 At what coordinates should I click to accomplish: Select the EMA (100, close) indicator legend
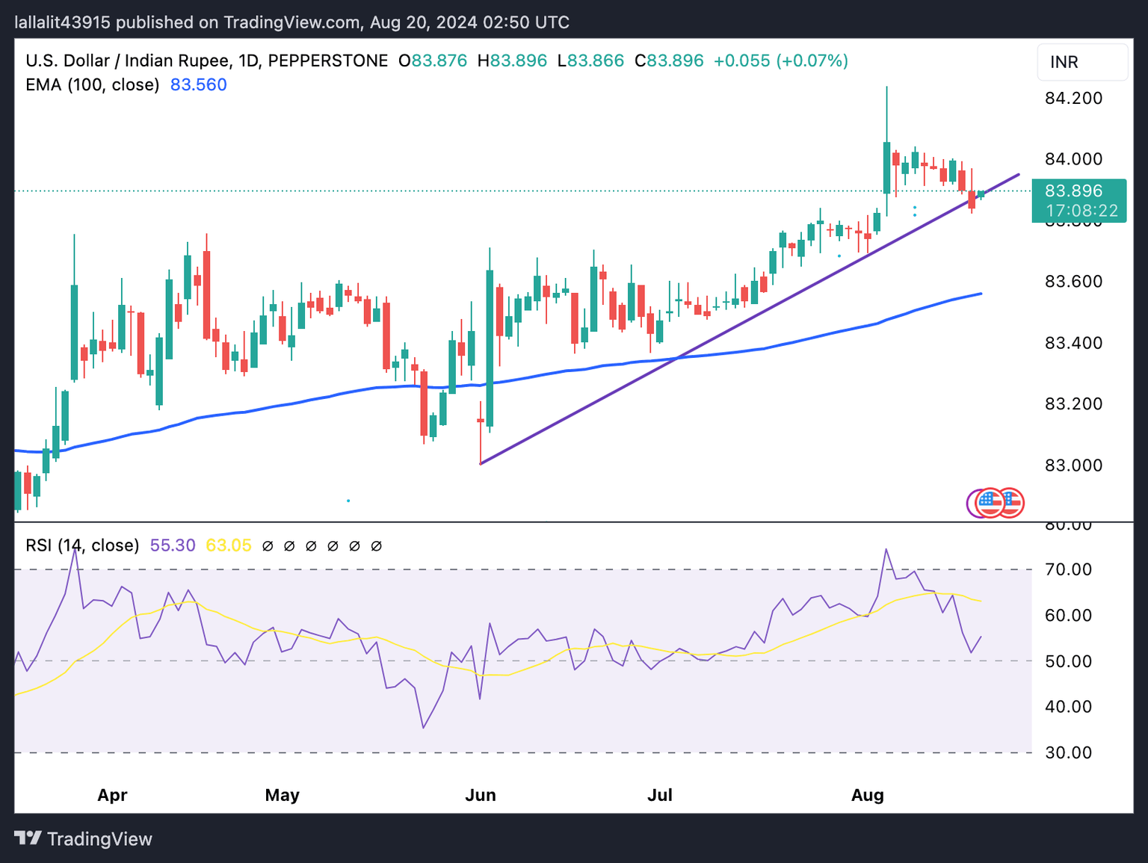pos(92,84)
